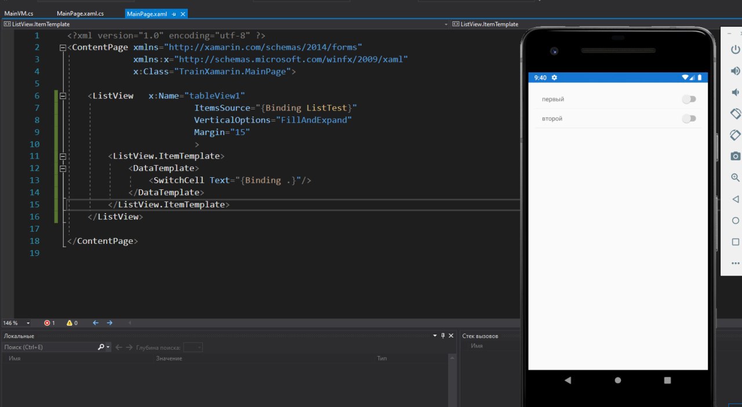Viewport: 742px width, 407px height.
Task: Open the Локальные panel window options dropdown arrow
Action: pyautogui.click(x=435, y=336)
